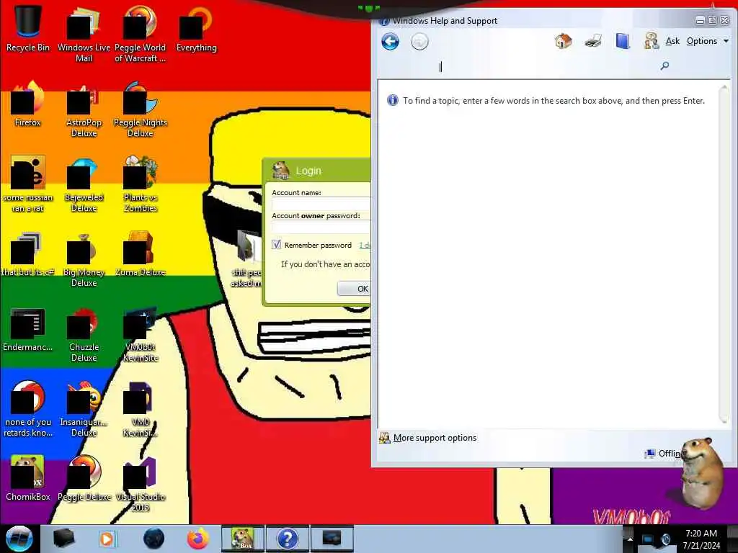Open media player taskbar icon
This screenshot has width=738, height=553.
(x=107, y=539)
